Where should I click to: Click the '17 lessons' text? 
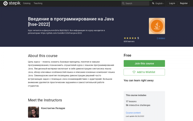coord(131,102)
